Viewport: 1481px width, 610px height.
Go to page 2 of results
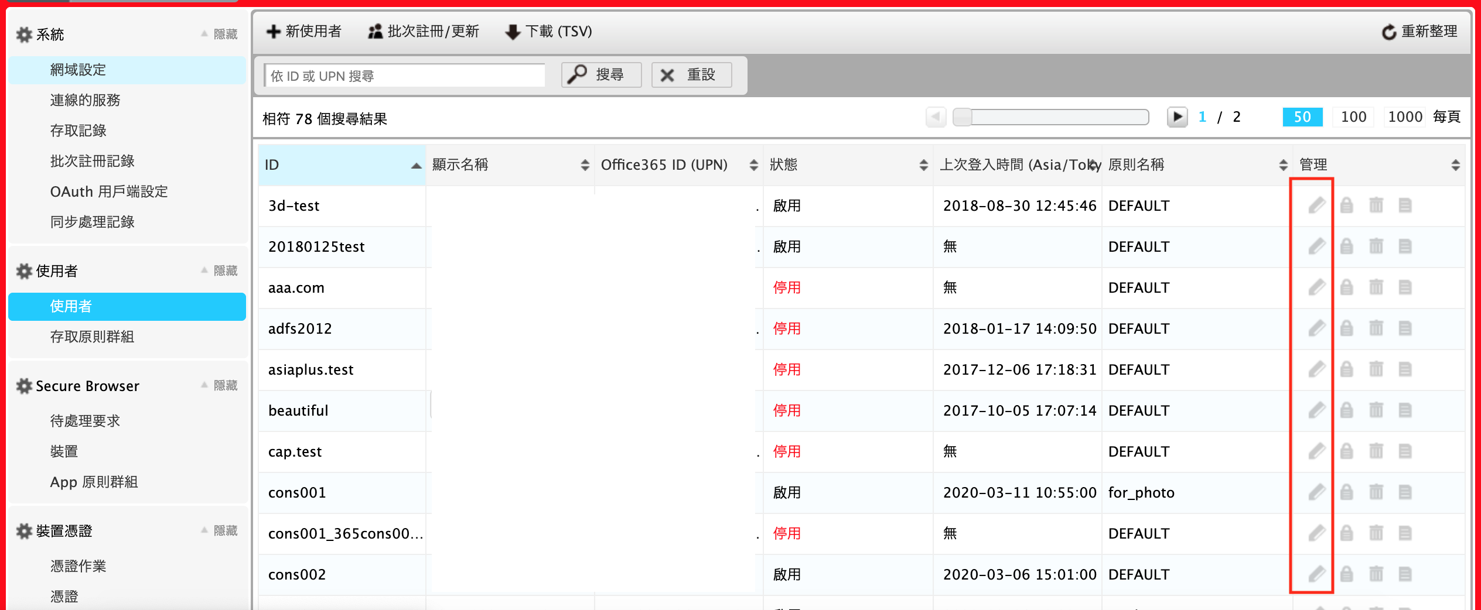pos(1237,117)
